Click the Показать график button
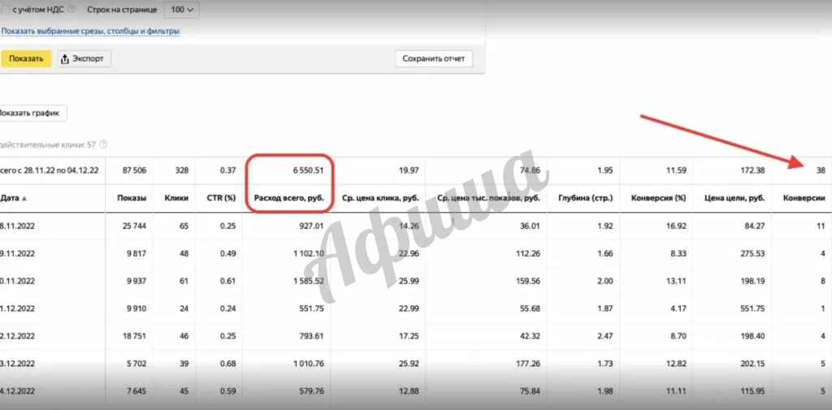Viewport: 832px width, 410px height. click(x=31, y=114)
